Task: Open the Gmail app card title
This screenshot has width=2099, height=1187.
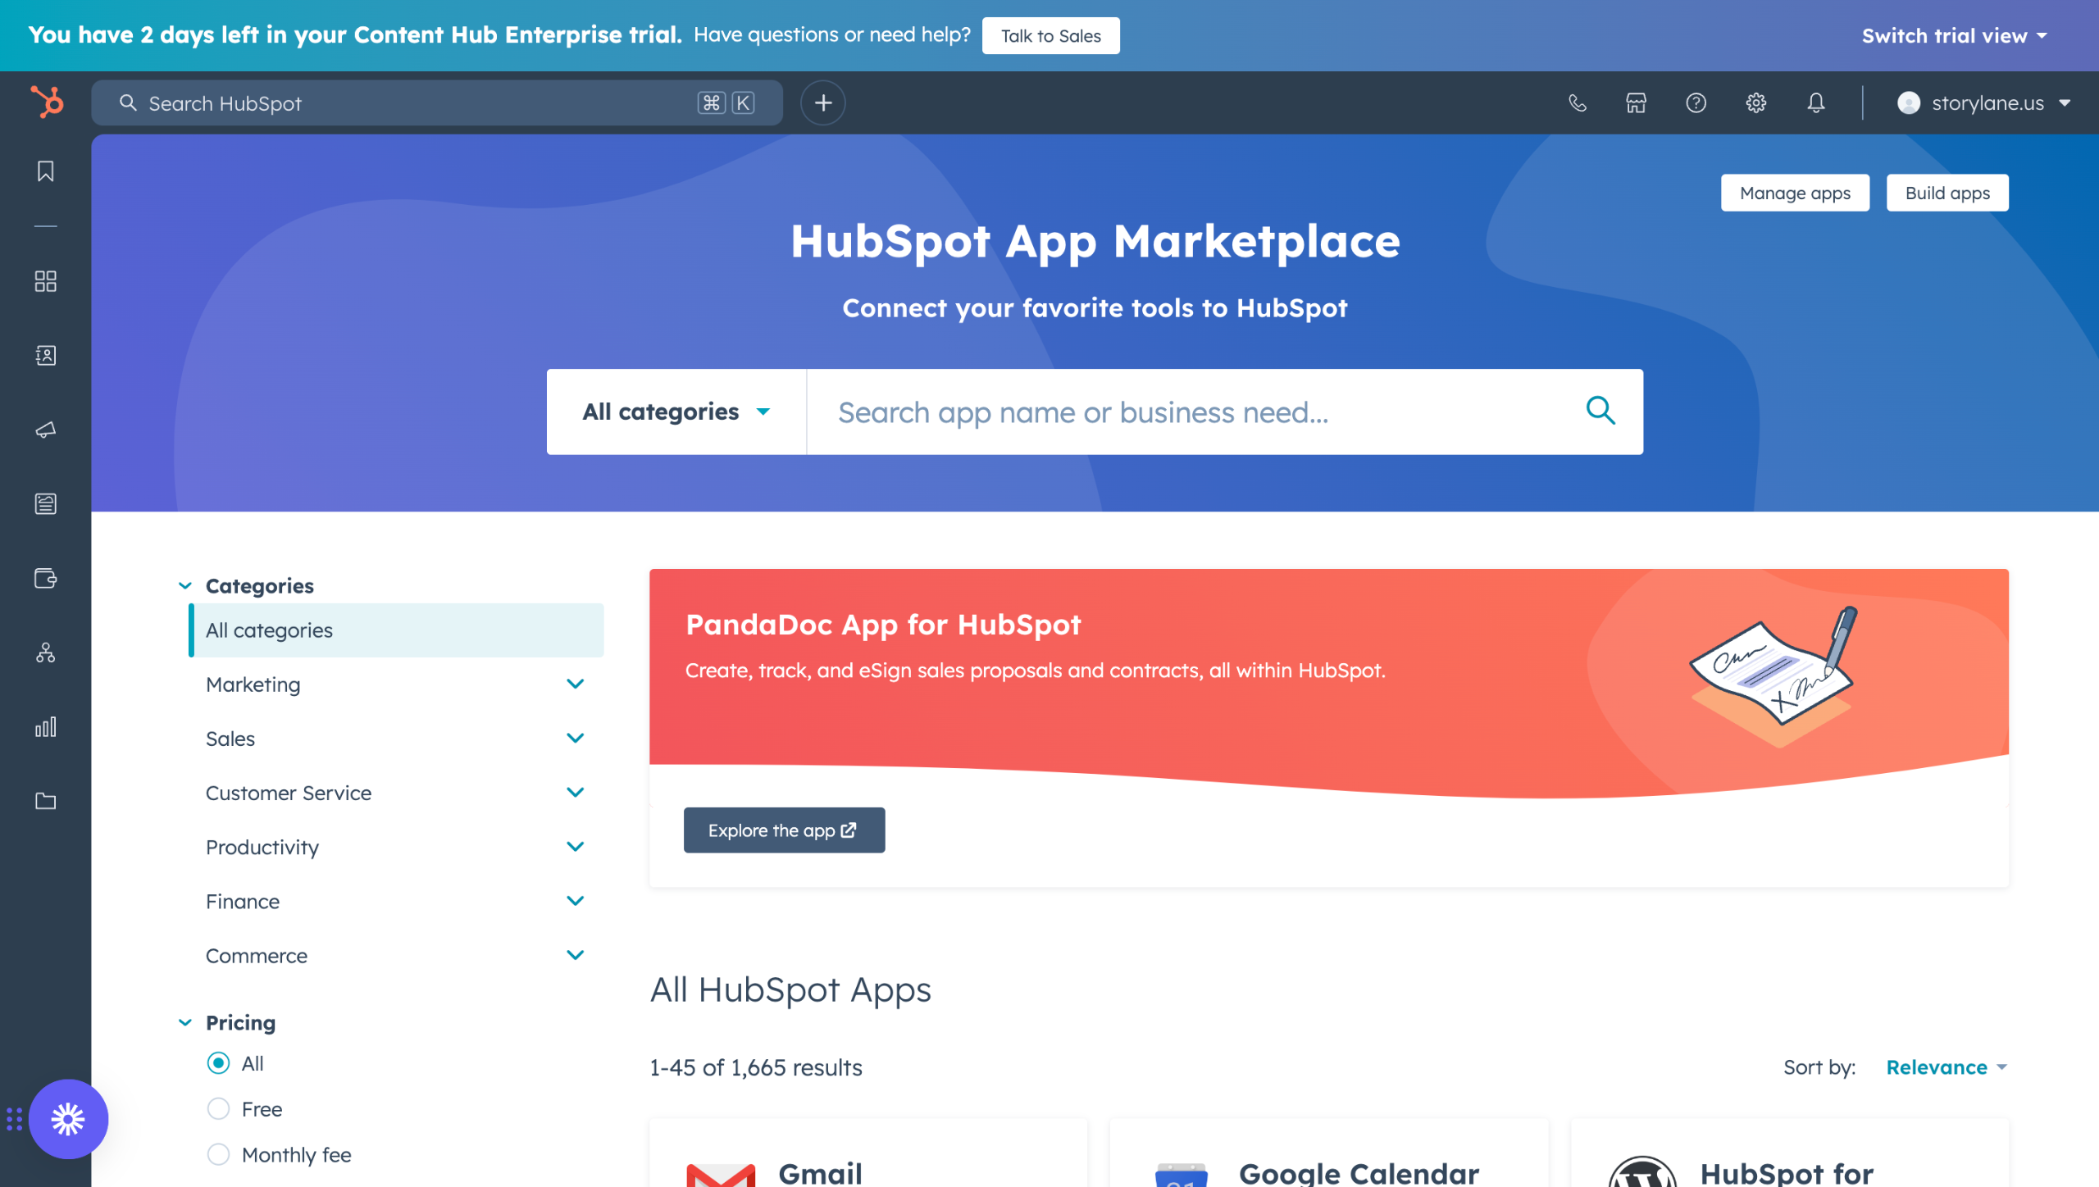Action: click(820, 1173)
